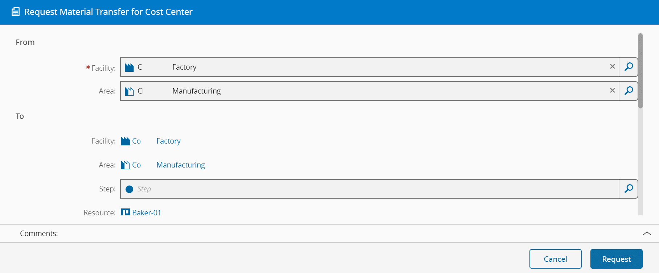Open the From Facility search lookup

click(x=629, y=67)
